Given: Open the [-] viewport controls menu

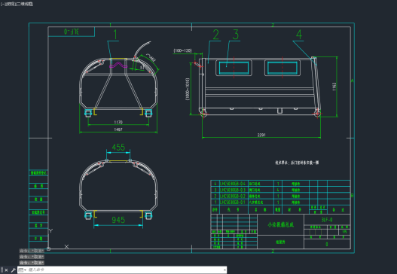Looking at the screenshot, I should click(2, 4).
